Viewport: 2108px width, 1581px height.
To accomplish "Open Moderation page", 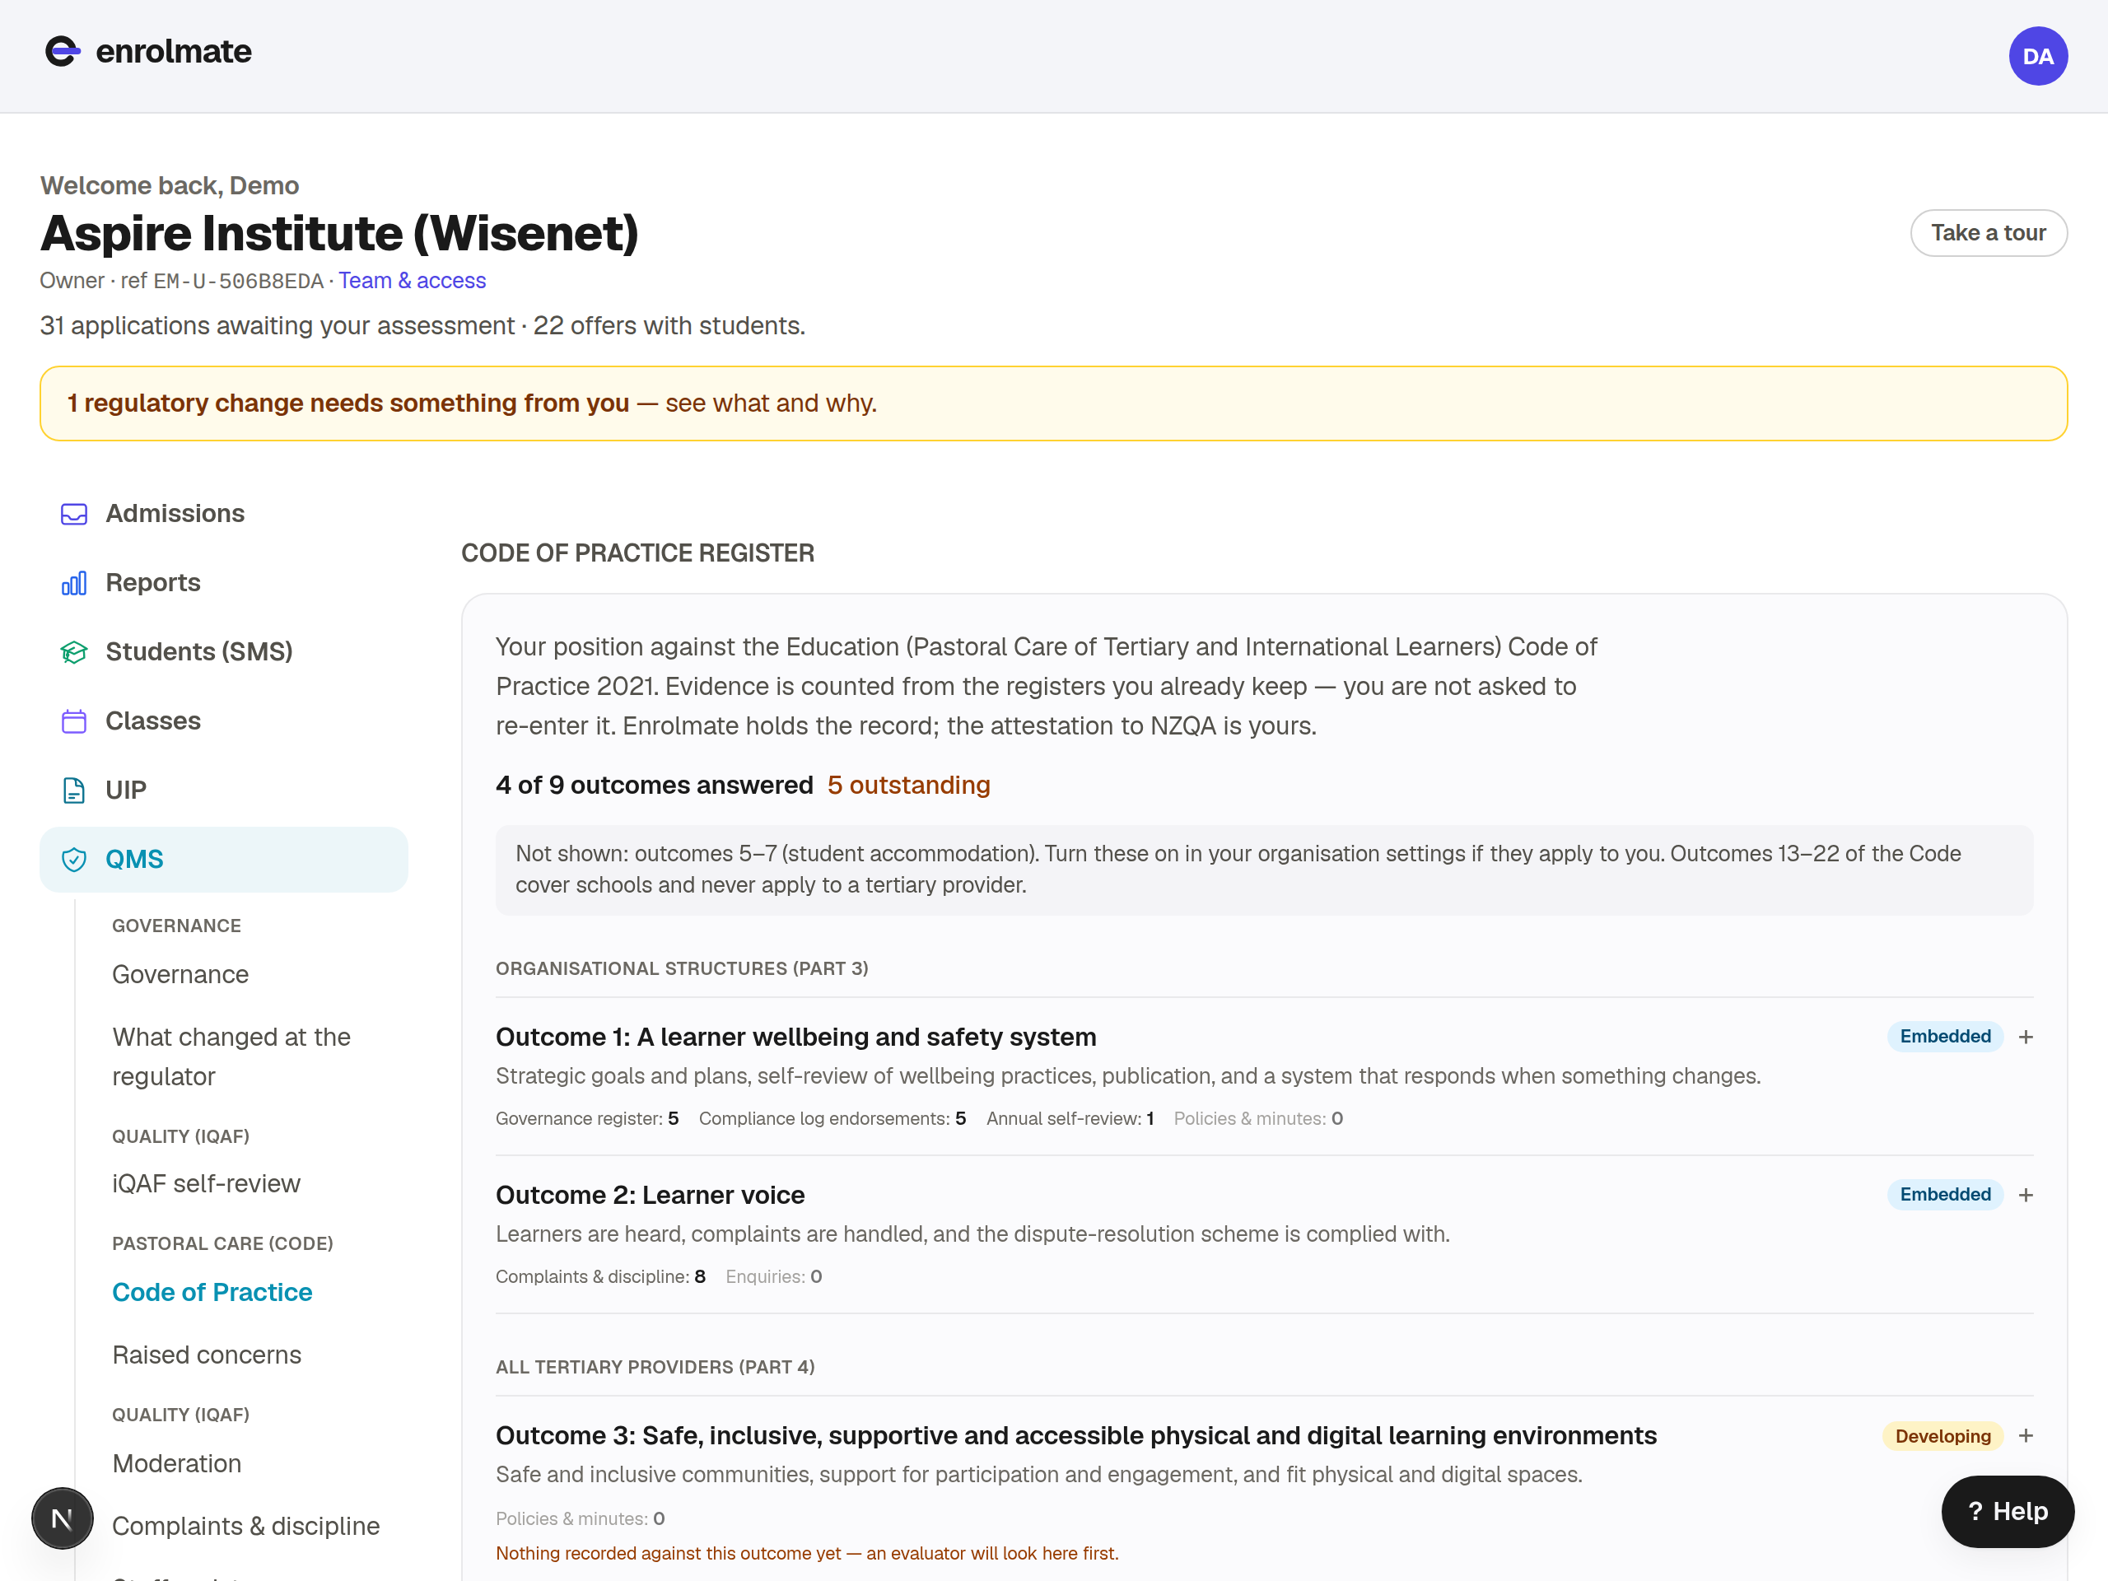I will [x=177, y=1464].
